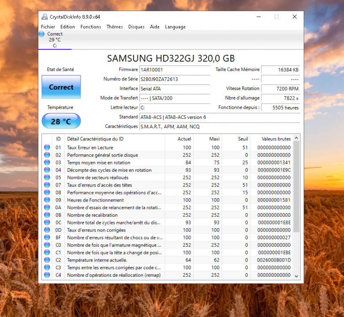Screen dimensions: 344x317
Task: Click the raw value 000000001581
Action: 274,200
